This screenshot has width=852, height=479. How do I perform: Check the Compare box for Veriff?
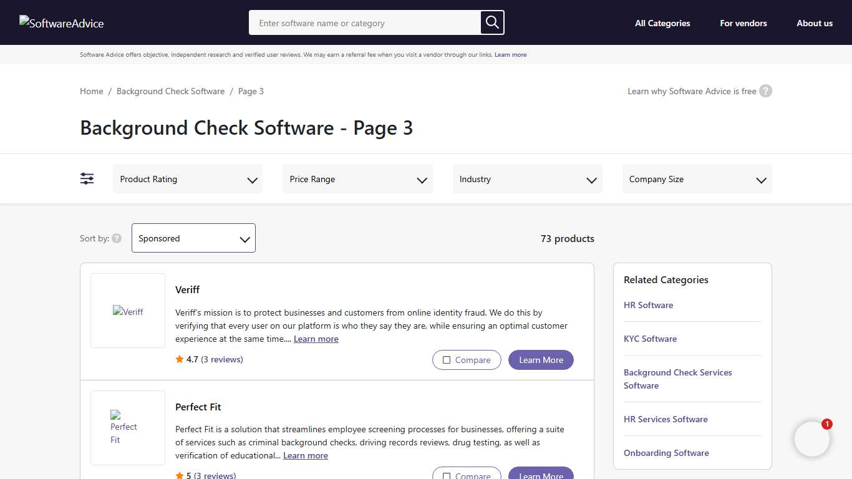(x=447, y=360)
